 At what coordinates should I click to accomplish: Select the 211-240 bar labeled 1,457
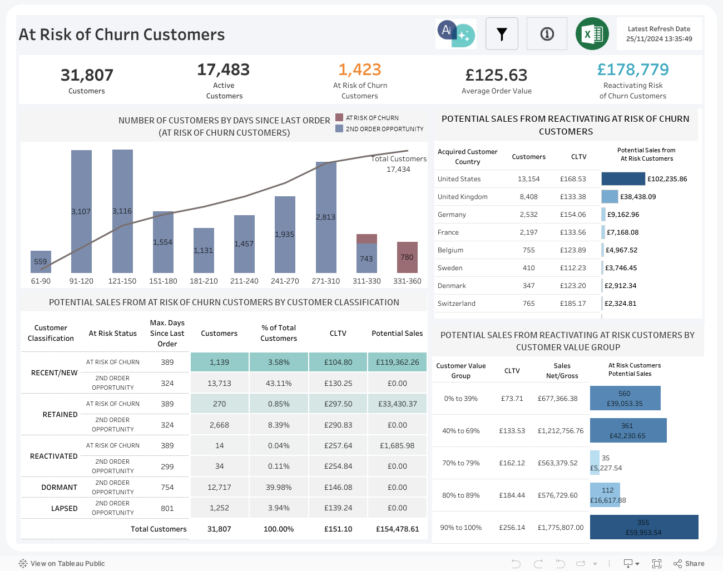coord(244,244)
